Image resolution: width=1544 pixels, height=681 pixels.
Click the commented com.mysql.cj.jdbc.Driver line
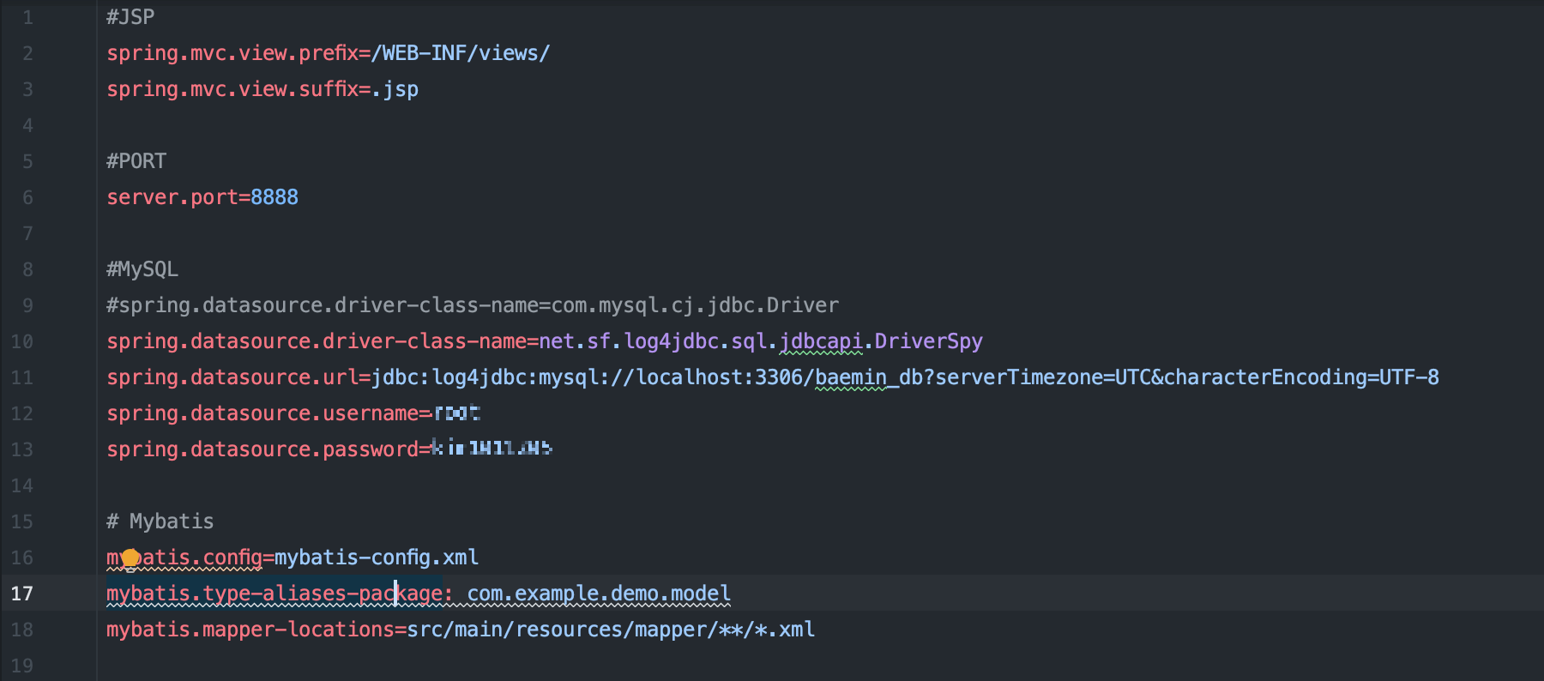(473, 305)
